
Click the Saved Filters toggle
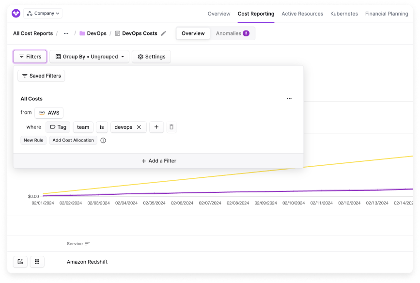point(41,76)
